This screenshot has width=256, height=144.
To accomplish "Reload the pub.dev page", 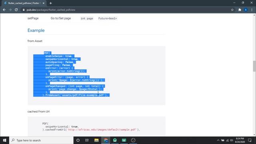I will click(x=16, y=10).
